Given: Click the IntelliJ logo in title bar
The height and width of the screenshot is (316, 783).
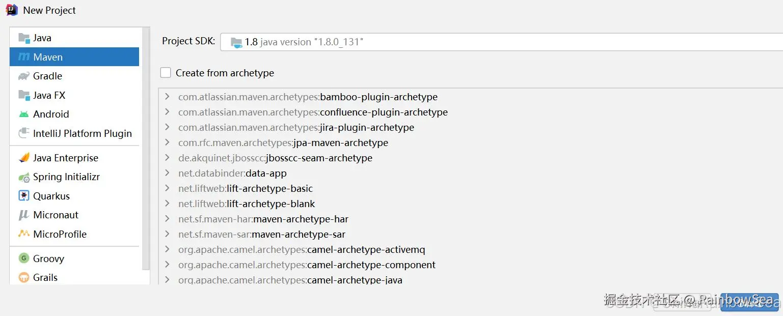Looking at the screenshot, I should pyautogui.click(x=12, y=10).
